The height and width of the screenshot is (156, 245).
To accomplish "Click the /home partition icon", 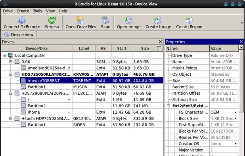I will [23, 112].
